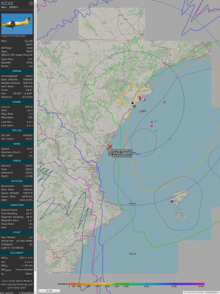Viewport: 220px width, 294px height.
Task: Click the 150 nmi range ring label
Action: (133, 254)
